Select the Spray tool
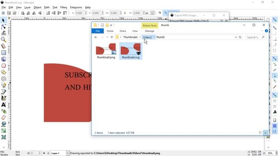 [3, 111]
